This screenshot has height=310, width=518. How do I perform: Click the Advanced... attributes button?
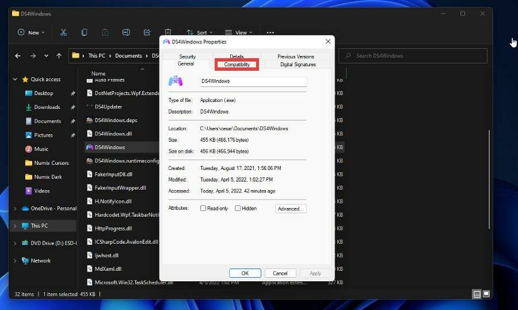click(x=291, y=209)
